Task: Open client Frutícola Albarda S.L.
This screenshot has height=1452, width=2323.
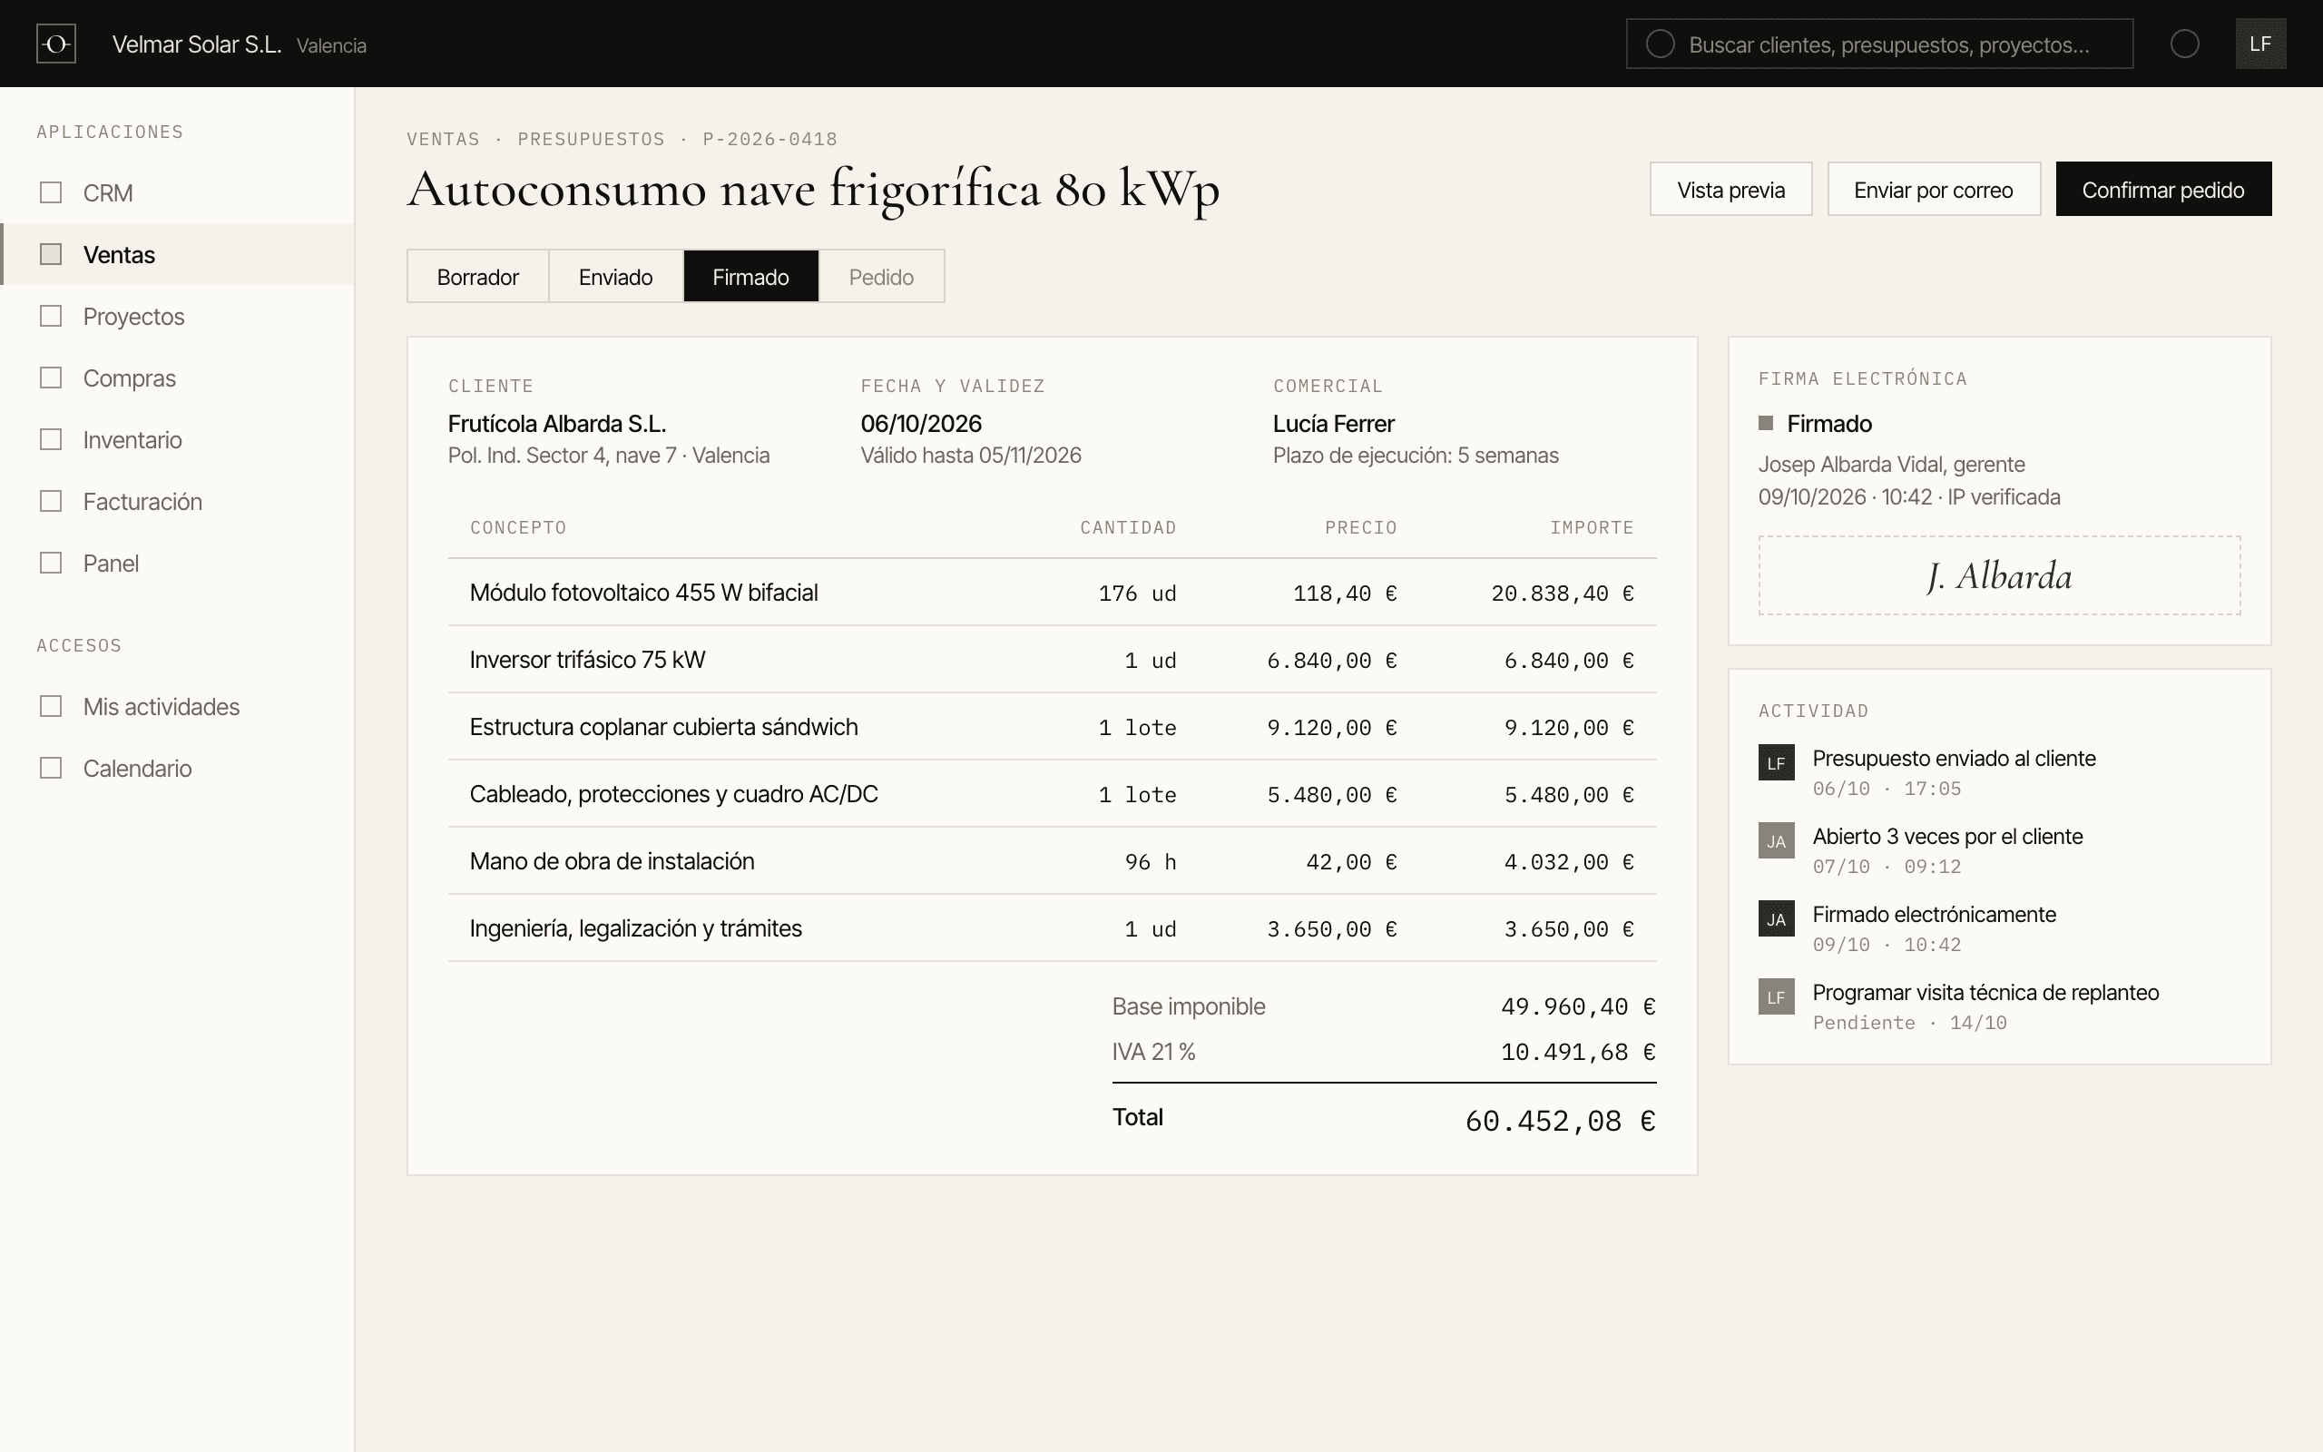Action: coord(557,424)
